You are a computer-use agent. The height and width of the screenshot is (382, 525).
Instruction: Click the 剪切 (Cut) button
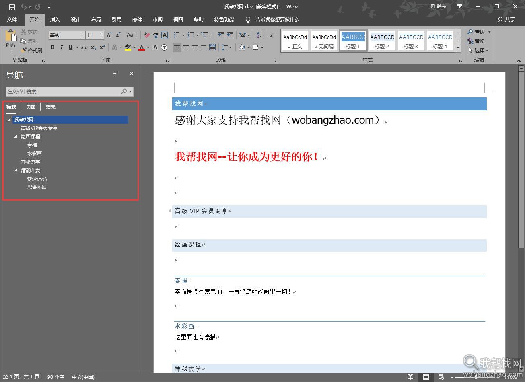(x=29, y=32)
